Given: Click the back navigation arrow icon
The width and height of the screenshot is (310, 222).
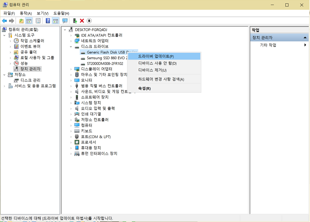Looking at the screenshot, I should tap(4, 21).
